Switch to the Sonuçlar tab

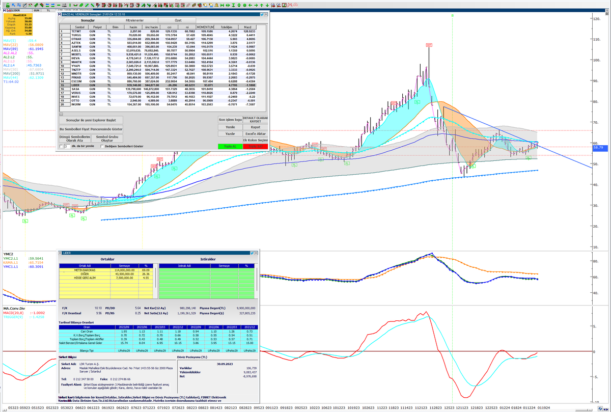click(x=88, y=20)
